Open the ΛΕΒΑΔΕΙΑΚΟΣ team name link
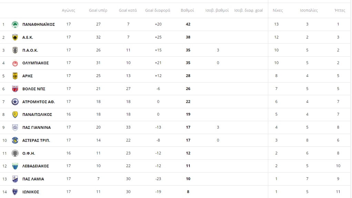 click(36, 166)
